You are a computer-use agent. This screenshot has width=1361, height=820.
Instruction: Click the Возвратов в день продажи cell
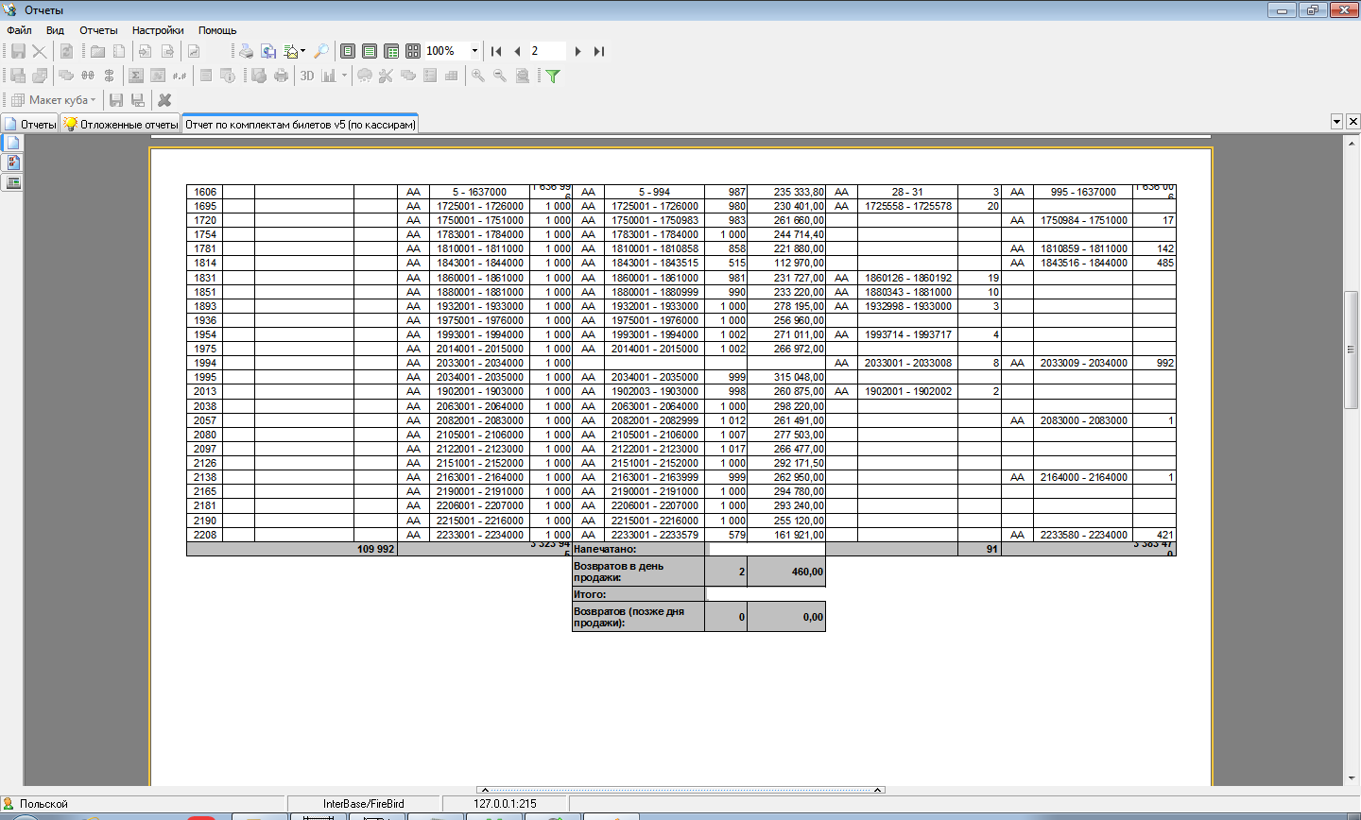point(639,572)
